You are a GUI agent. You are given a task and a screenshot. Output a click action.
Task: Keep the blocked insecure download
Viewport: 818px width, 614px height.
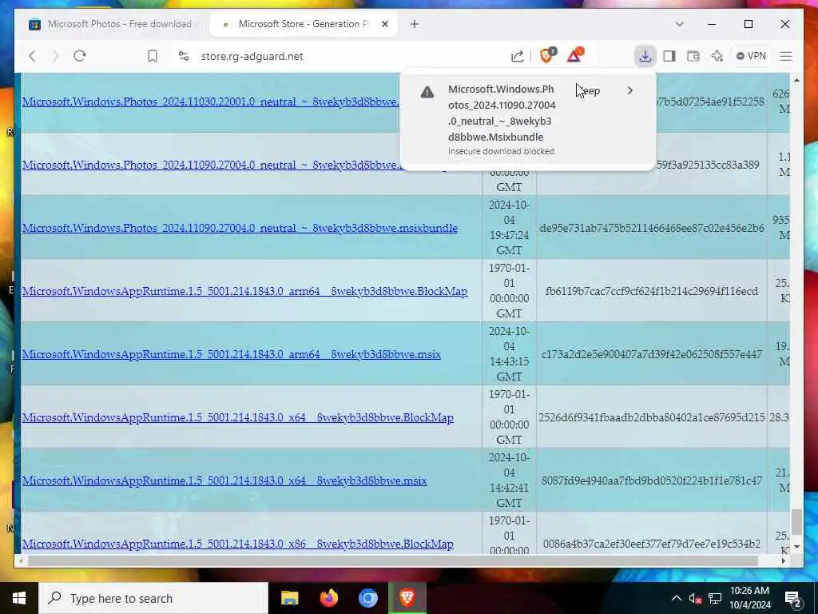(590, 91)
